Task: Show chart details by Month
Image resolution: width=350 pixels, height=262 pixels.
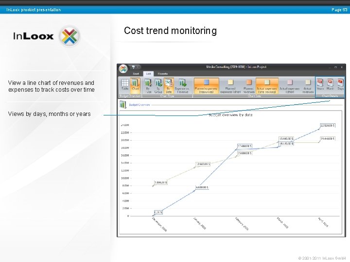Action: pyautogui.click(x=330, y=84)
